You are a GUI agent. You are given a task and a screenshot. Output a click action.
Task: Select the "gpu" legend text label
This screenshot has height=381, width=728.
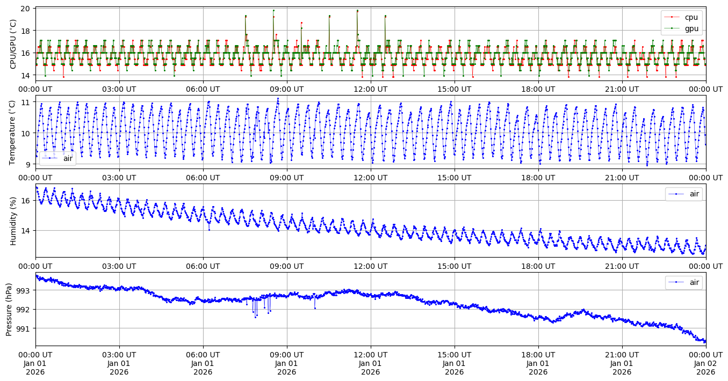coord(691,28)
